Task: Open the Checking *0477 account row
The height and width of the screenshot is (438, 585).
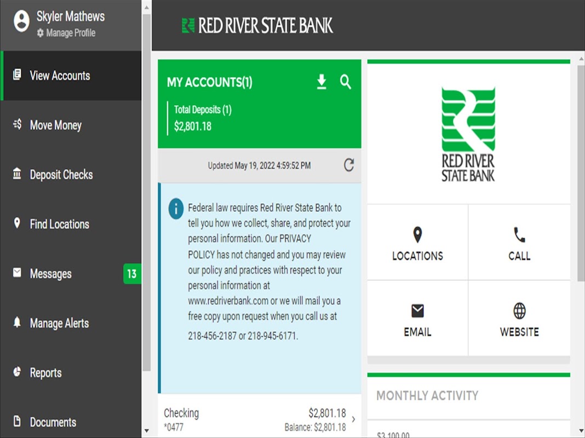Action: click(260, 419)
